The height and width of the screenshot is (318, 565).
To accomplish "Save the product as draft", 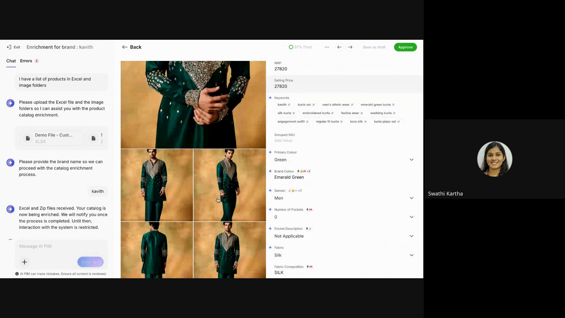I will [x=374, y=47].
